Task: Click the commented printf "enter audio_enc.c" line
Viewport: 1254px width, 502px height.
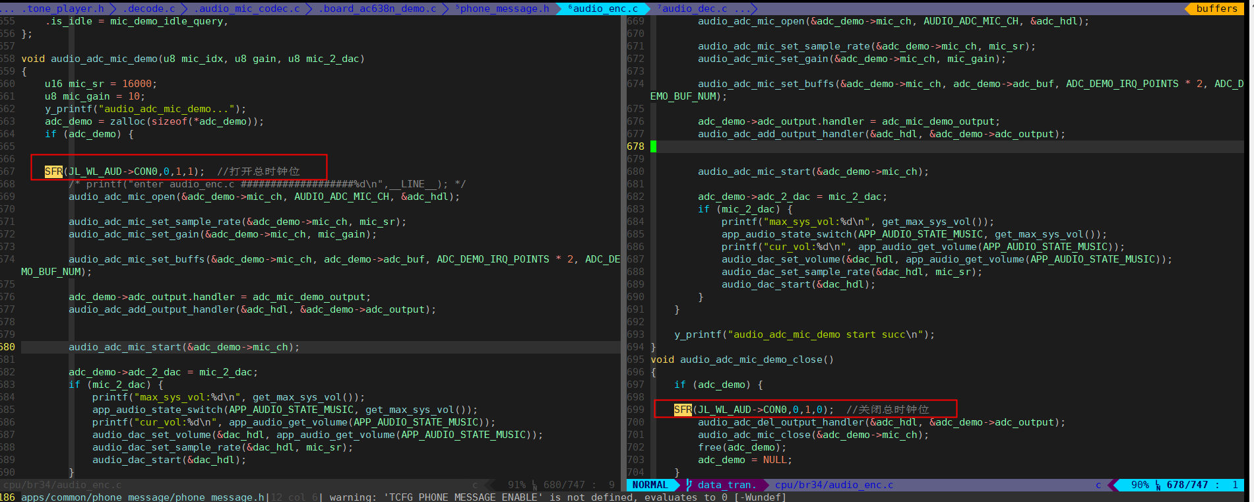Action: point(267,184)
